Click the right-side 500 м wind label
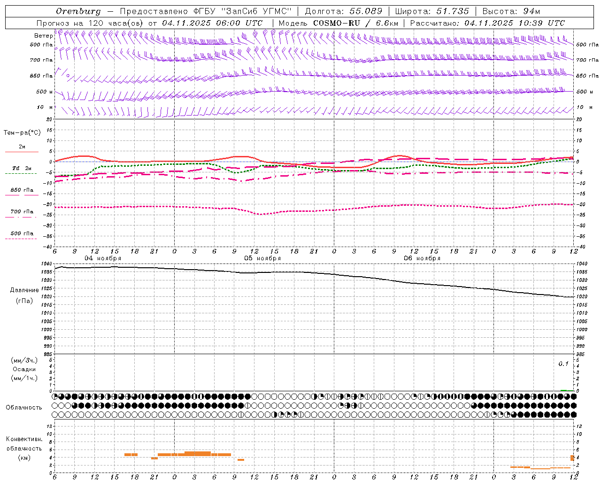This screenshot has width=601, height=481. 585,92
